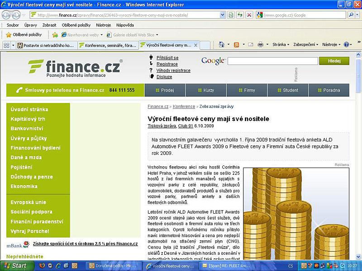Screen dimensions: 362x271
Task: Open the 'Kurzy' navigation section
Action: click(x=206, y=90)
